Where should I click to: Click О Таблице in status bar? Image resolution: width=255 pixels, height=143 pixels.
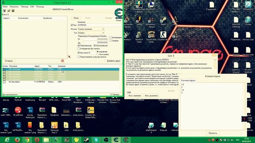tap(115, 95)
